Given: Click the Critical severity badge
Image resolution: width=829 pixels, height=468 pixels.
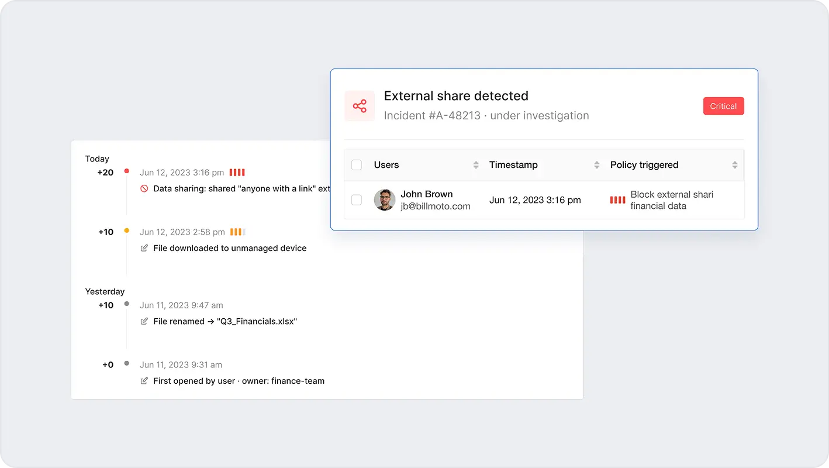Looking at the screenshot, I should (723, 106).
